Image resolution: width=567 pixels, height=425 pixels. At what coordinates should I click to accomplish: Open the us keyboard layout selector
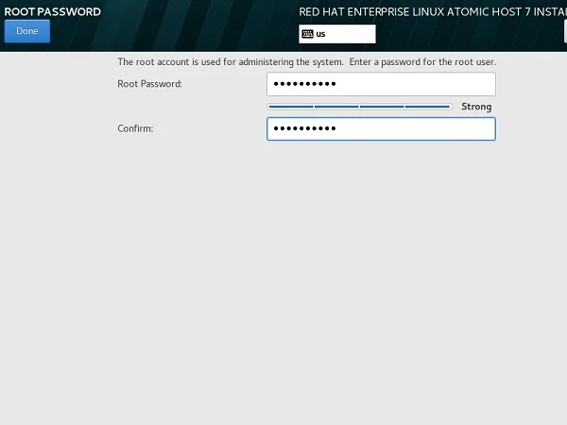337,34
